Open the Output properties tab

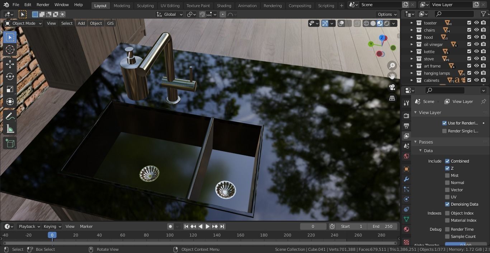pos(406,126)
